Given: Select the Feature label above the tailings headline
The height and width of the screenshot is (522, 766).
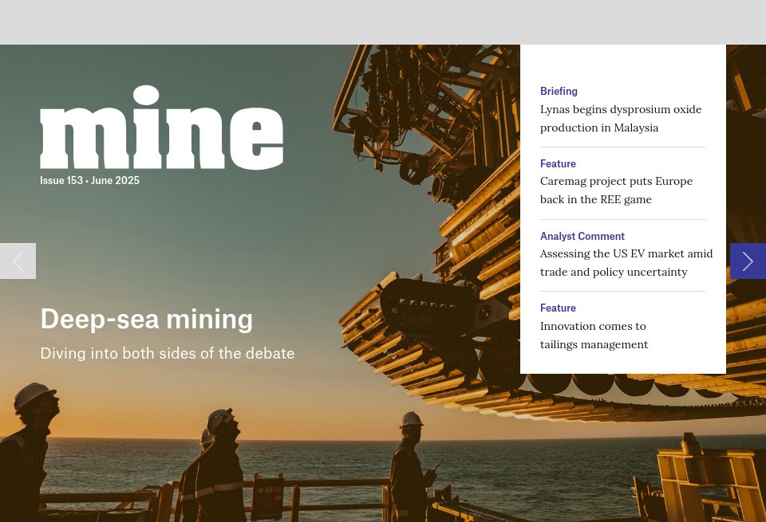Looking at the screenshot, I should click(558, 308).
